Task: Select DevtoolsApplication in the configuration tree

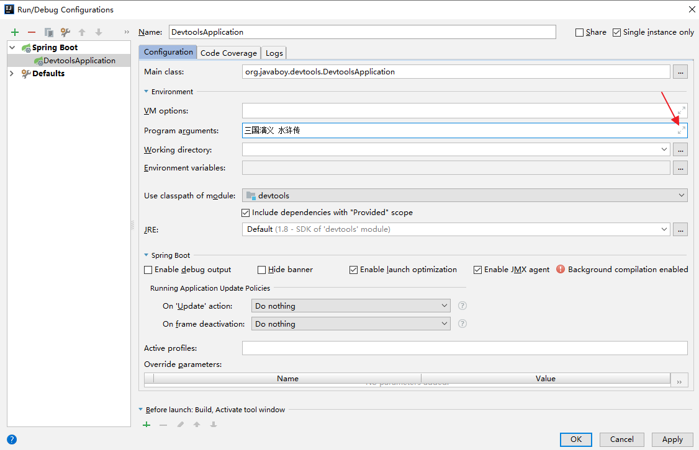Action: point(79,60)
